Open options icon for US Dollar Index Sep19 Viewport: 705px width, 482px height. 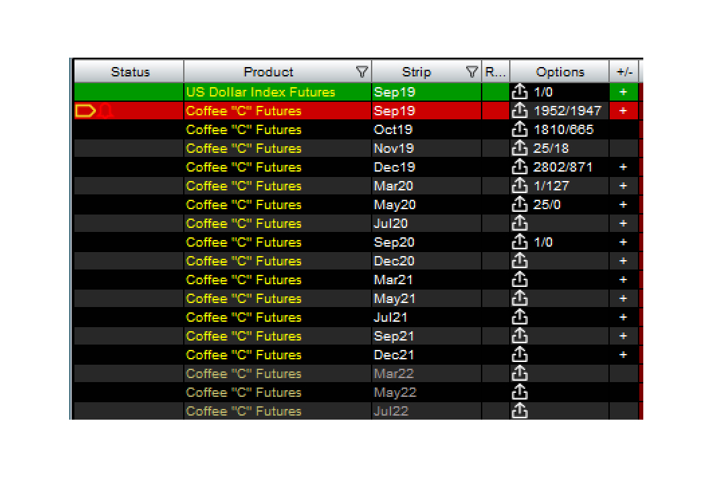[519, 92]
